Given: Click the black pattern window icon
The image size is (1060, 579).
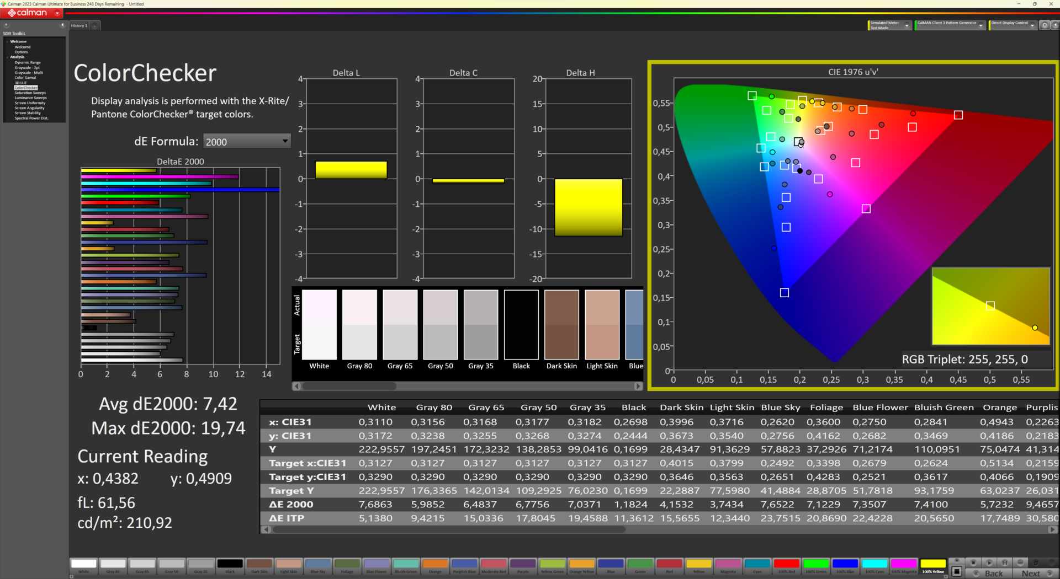Looking at the screenshot, I should [957, 571].
